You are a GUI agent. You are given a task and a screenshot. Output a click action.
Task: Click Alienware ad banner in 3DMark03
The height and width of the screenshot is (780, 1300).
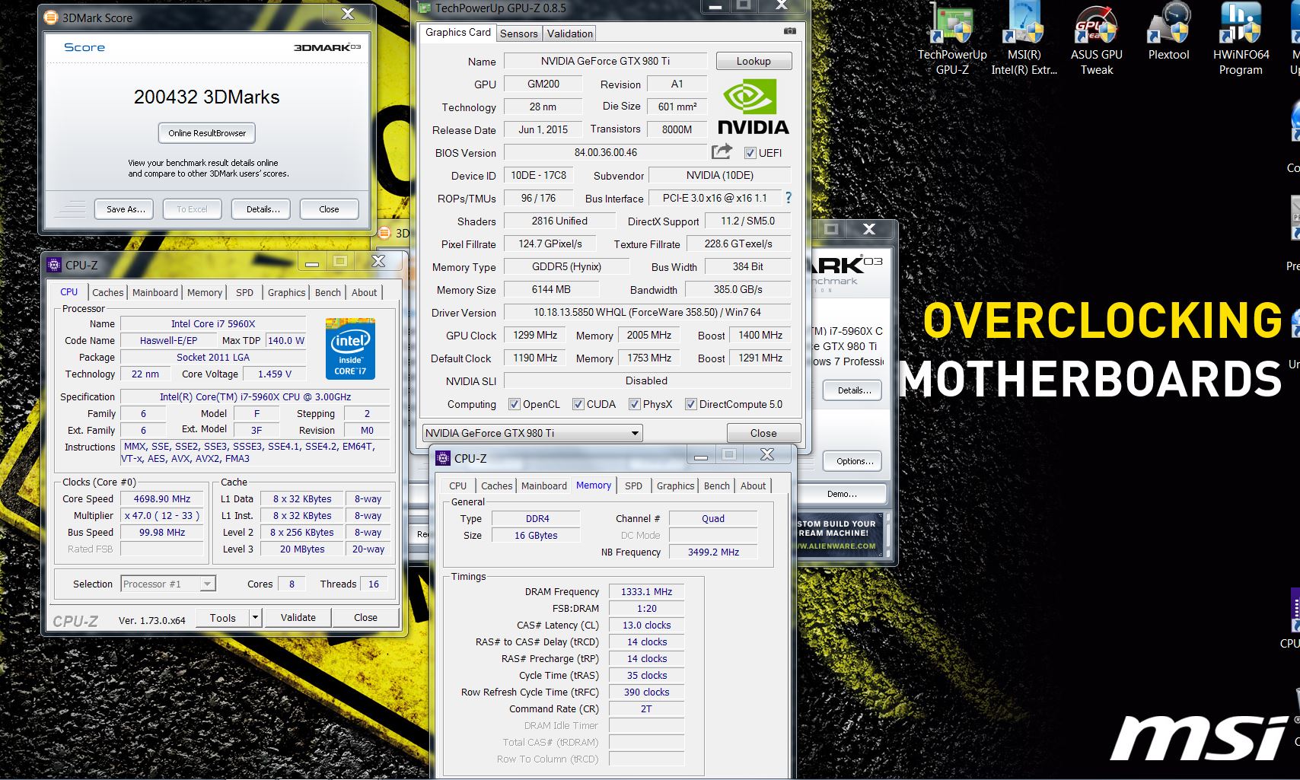pyautogui.click(x=840, y=534)
